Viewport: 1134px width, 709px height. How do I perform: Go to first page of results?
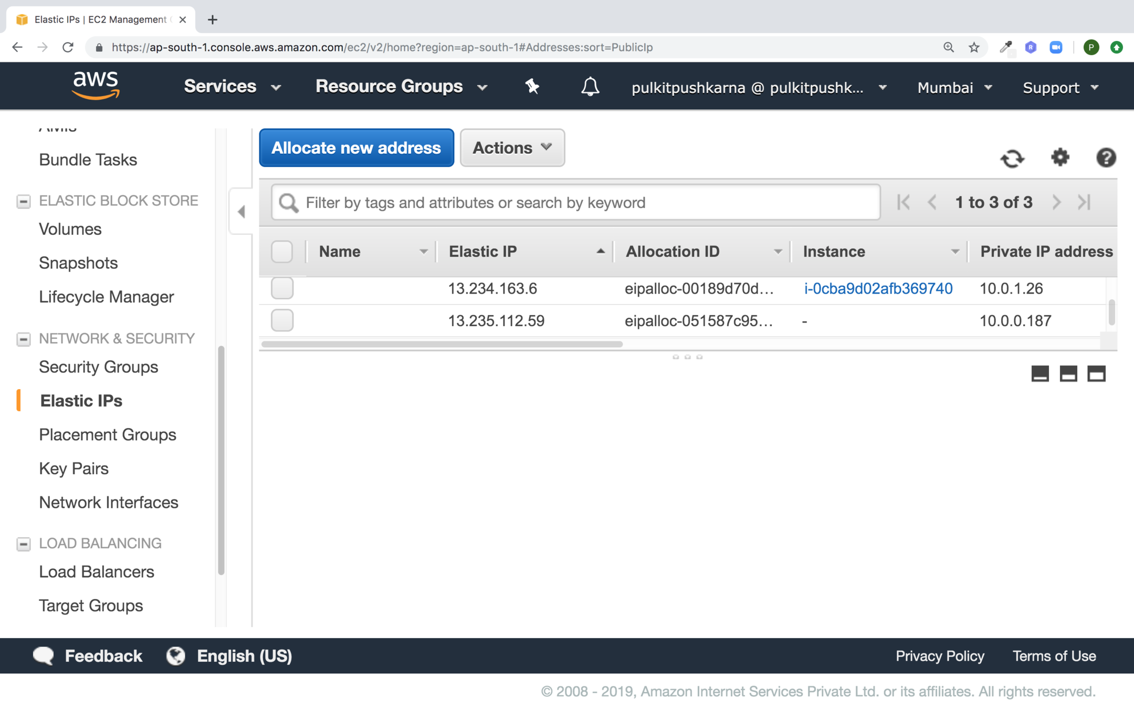[x=904, y=202]
